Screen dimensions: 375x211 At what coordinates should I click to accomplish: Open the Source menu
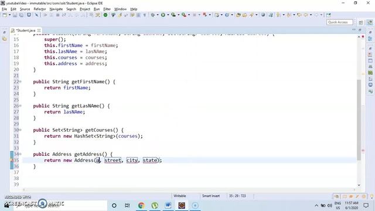pos(25,9)
